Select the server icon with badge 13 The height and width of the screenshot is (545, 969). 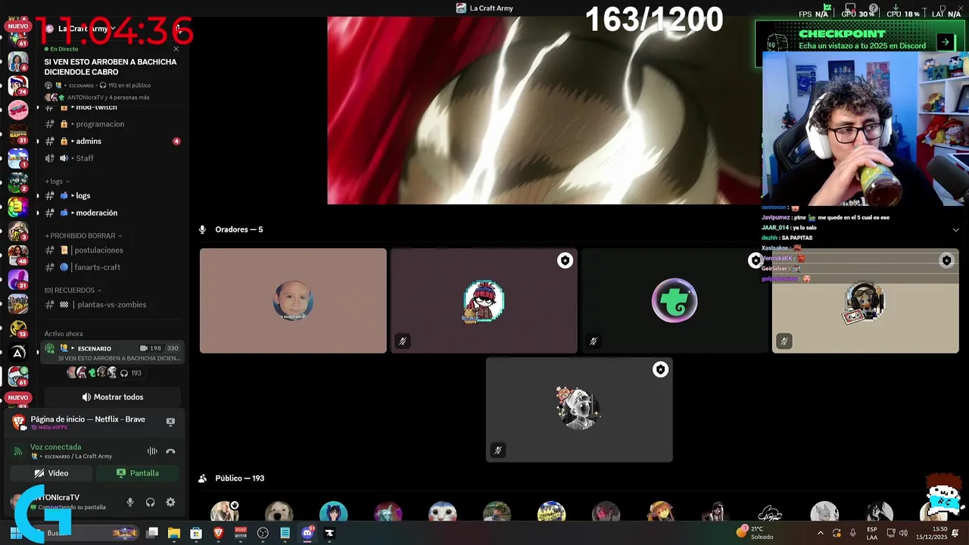pos(17,328)
